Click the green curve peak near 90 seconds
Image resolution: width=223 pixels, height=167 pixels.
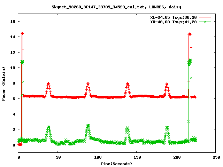coord(88,125)
